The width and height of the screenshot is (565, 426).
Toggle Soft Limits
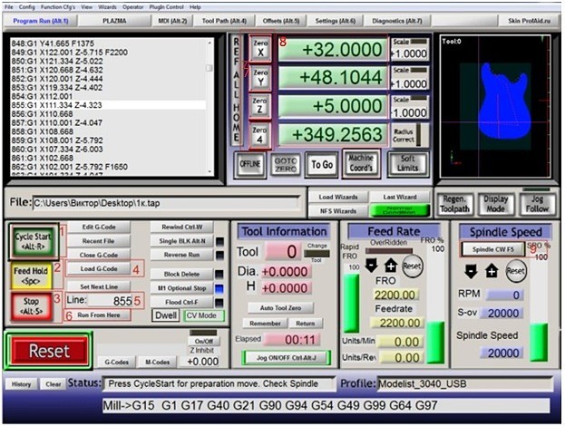[x=408, y=164]
